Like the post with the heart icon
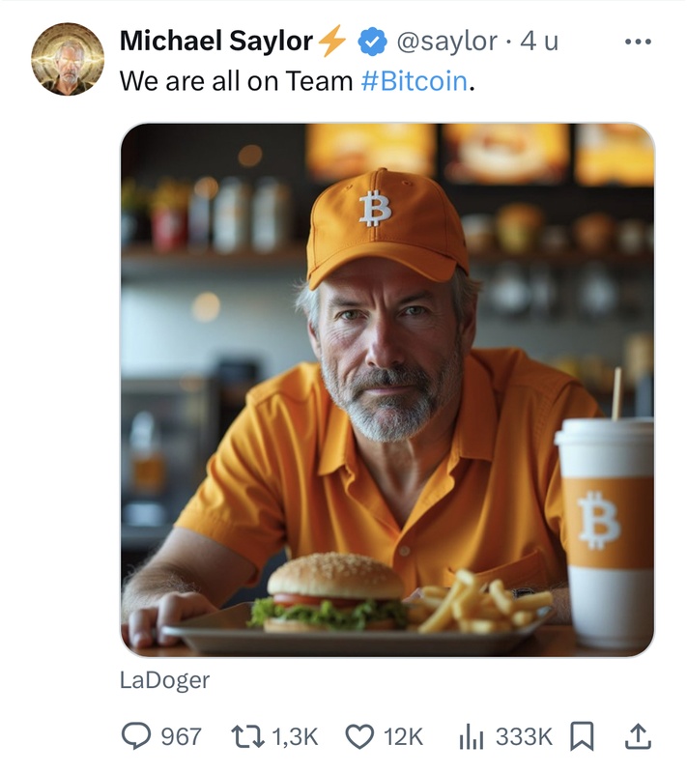 click(x=359, y=737)
